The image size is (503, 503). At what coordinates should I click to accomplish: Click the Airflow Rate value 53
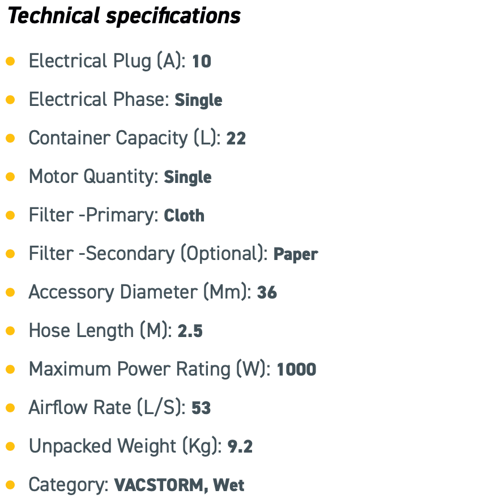[x=201, y=408]
